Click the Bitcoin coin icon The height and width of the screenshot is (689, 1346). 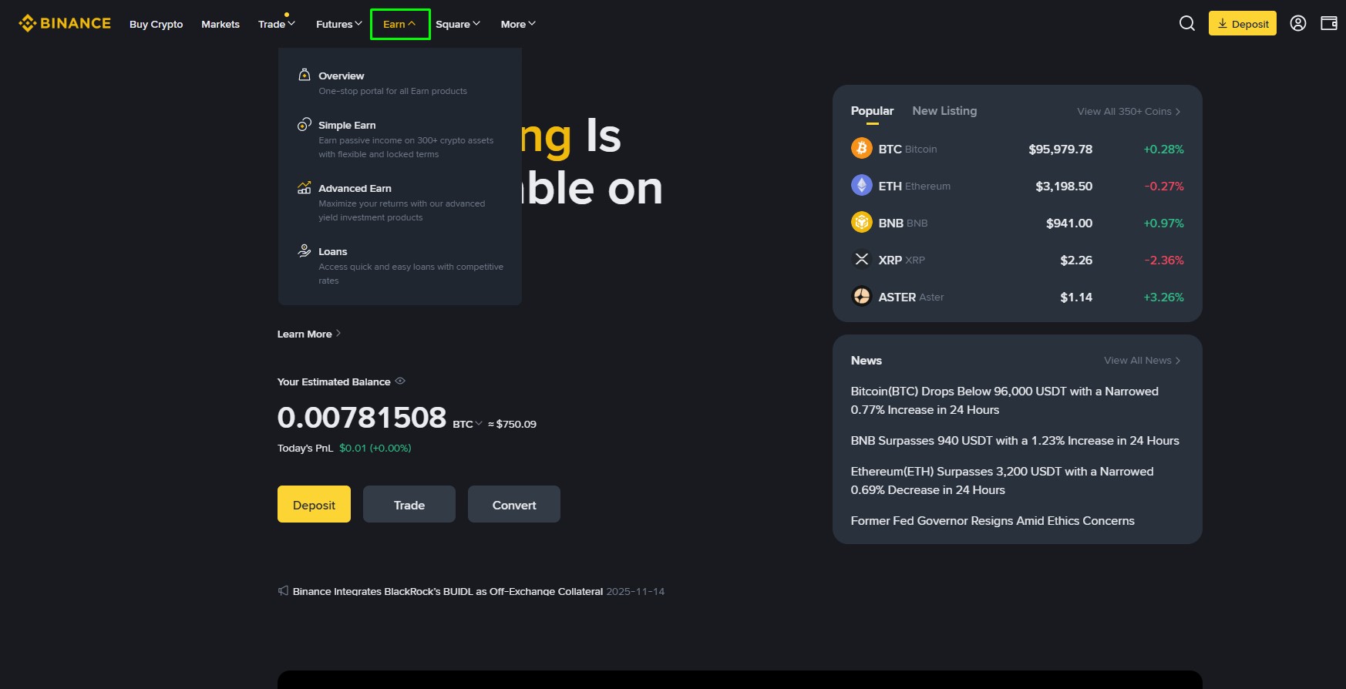click(x=861, y=148)
